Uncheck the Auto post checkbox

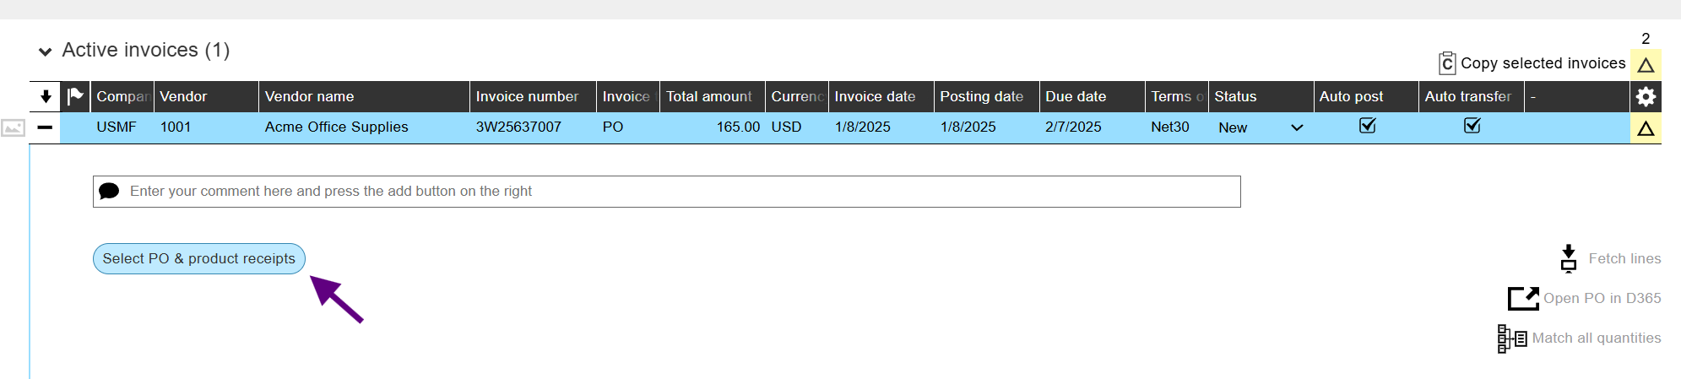(1367, 126)
